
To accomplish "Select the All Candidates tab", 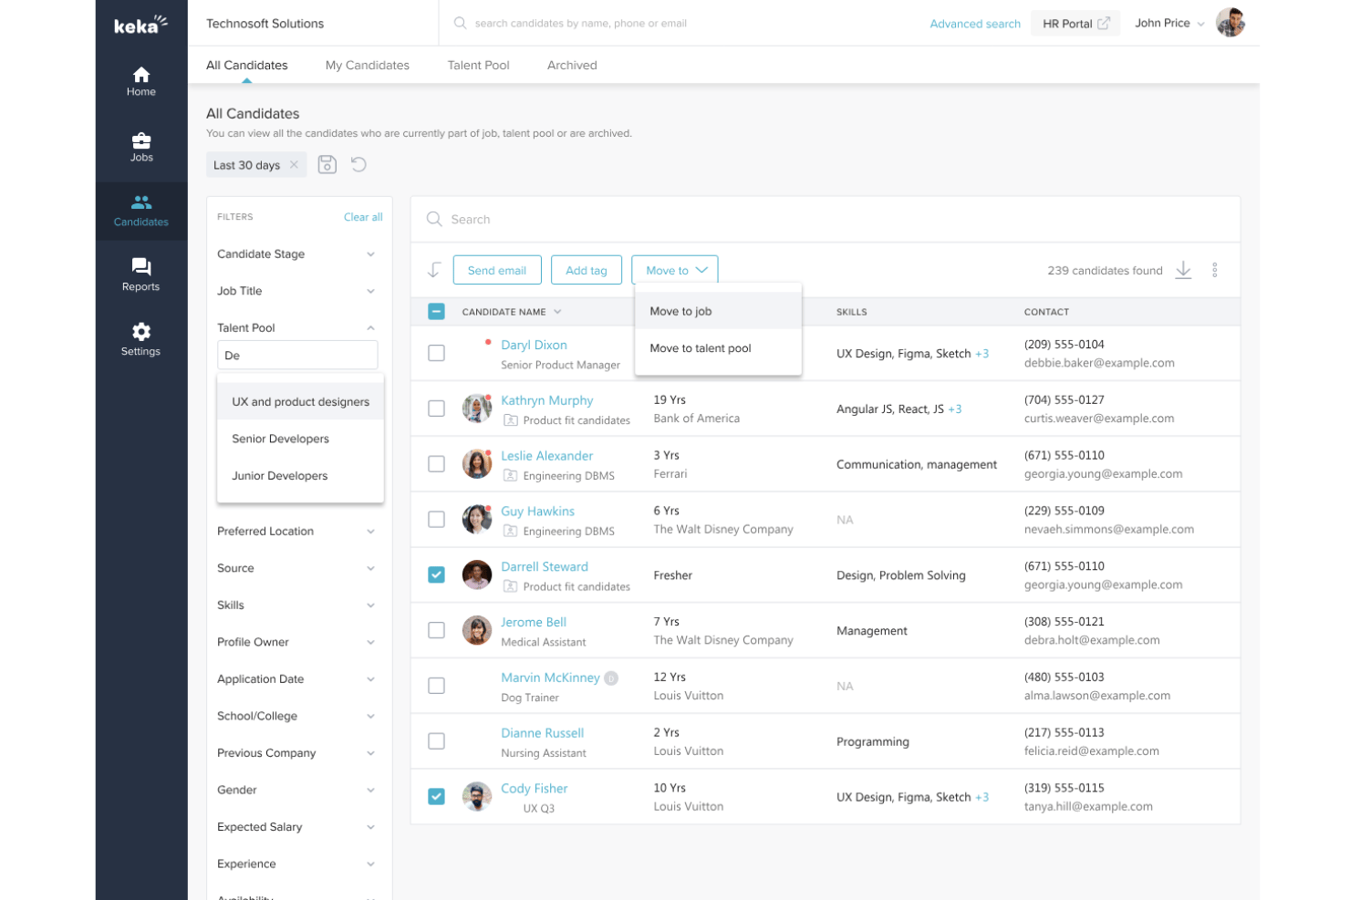I will pyautogui.click(x=246, y=65).
